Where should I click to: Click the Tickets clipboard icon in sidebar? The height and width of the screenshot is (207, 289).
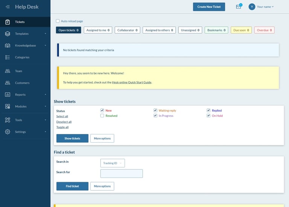8,22
